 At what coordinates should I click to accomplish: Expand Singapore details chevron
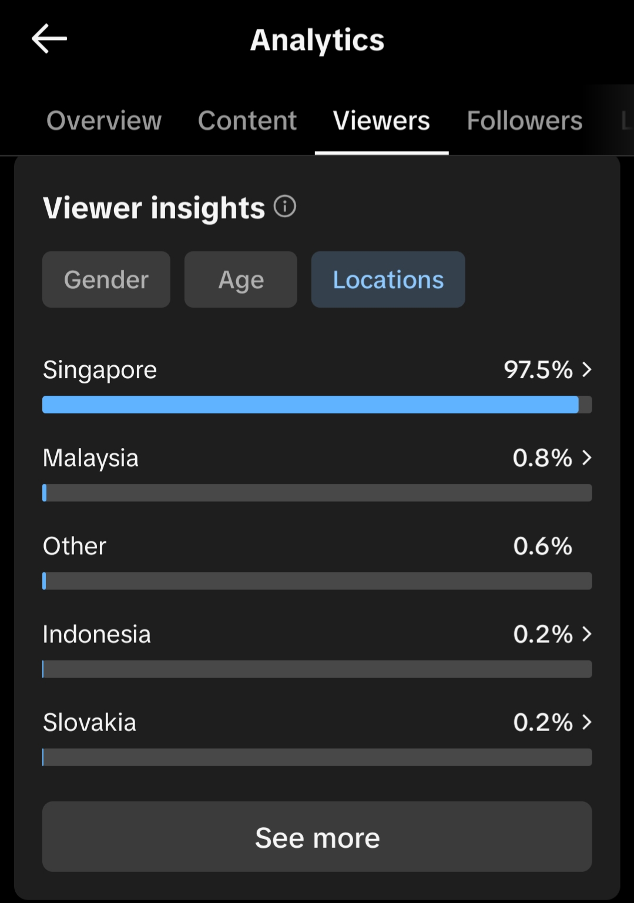(x=586, y=369)
